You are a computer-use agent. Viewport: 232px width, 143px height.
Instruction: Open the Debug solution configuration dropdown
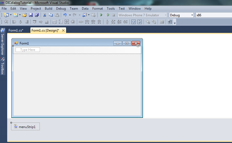tap(181, 15)
